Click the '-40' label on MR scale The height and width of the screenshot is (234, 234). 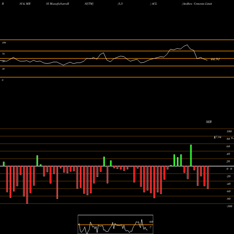228,184
